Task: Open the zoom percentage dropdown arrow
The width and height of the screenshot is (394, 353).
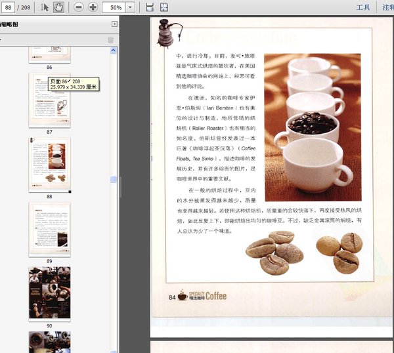Action: (x=130, y=7)
